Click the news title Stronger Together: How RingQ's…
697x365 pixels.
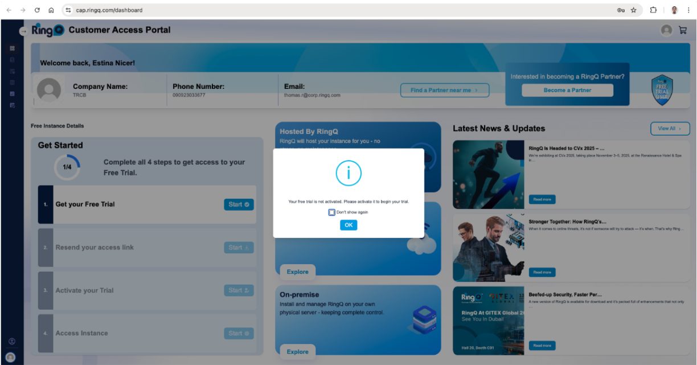(x=567, y=222)
